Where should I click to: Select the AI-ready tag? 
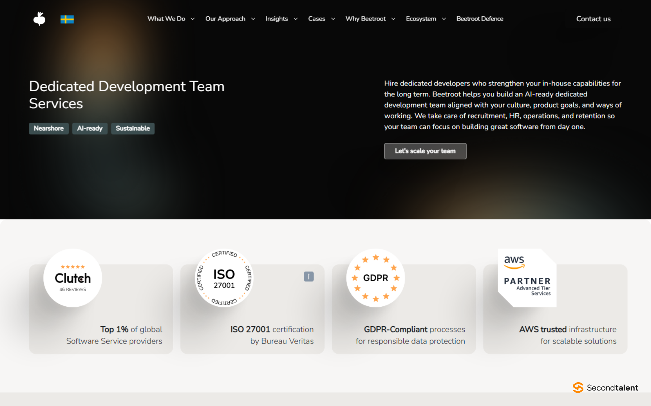[x=90, y=128]
